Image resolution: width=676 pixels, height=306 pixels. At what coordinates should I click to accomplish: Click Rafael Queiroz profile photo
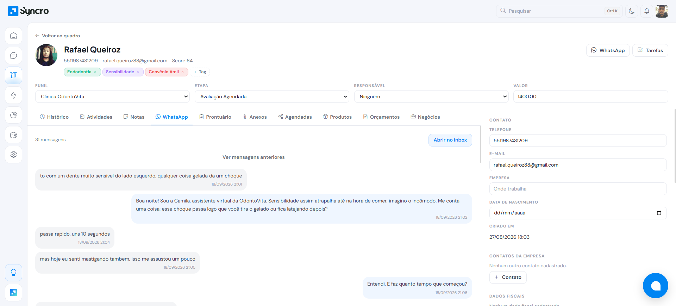46,55
